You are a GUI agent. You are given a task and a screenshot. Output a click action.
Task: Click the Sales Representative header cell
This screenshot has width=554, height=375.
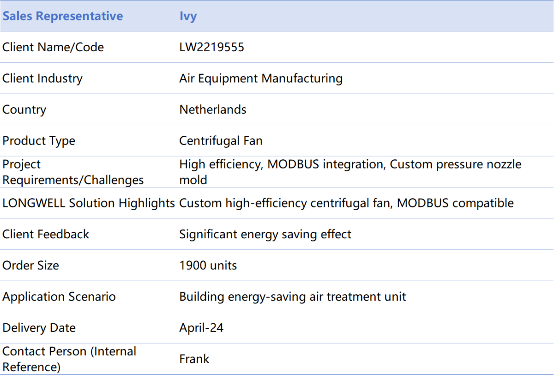pyautogui.click(x=63, y=16)
